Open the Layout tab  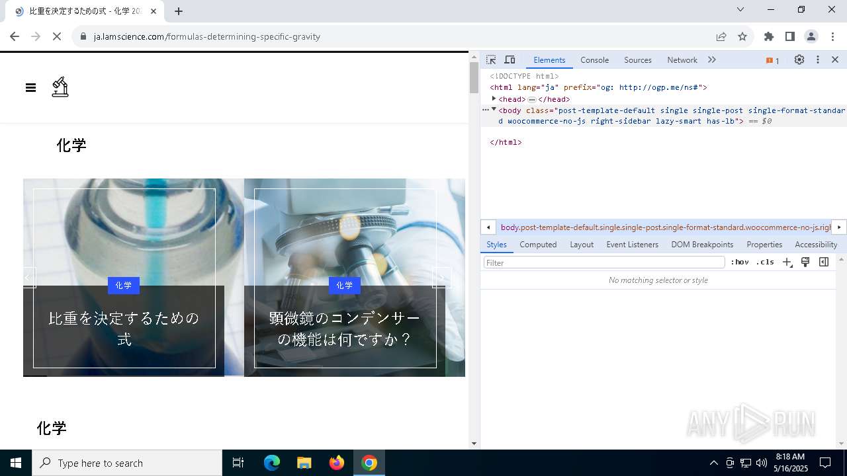[582, 244]
